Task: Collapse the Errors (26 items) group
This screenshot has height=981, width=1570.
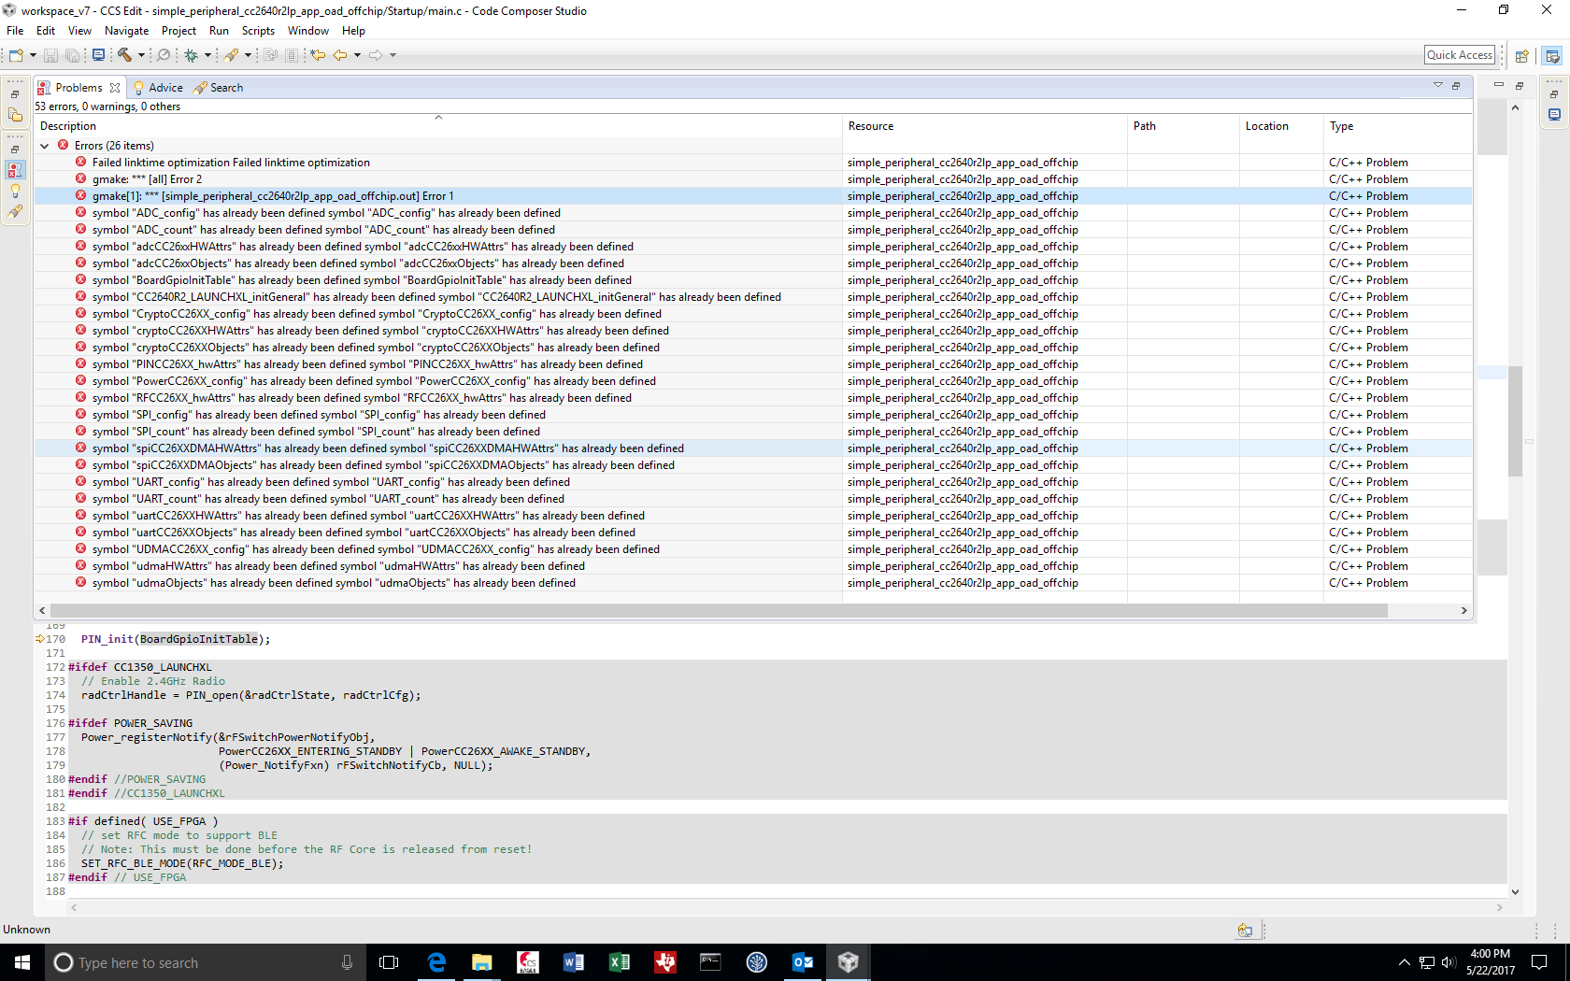Action: 45,145
